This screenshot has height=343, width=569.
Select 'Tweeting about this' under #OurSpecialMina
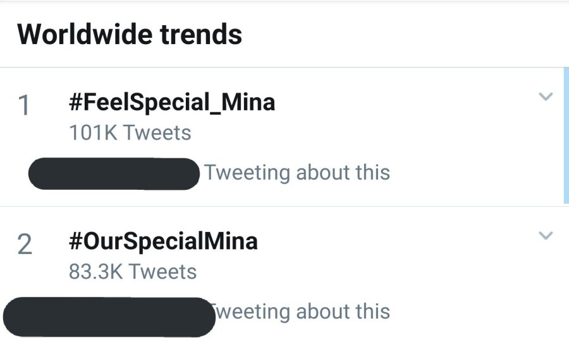pyautogui.click(x=302, y=311)
